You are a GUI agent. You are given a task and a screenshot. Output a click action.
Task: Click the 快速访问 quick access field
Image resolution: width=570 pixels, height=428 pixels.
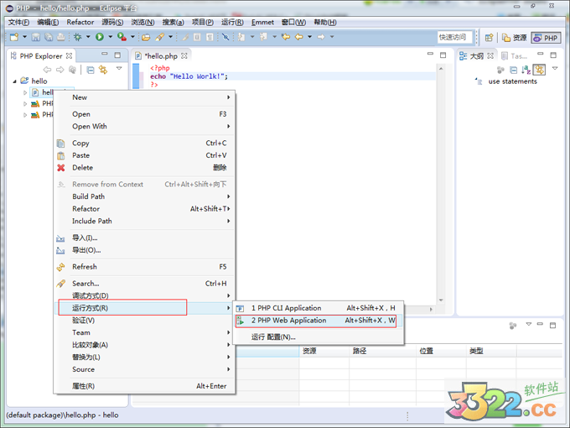[x=453, y=38]
